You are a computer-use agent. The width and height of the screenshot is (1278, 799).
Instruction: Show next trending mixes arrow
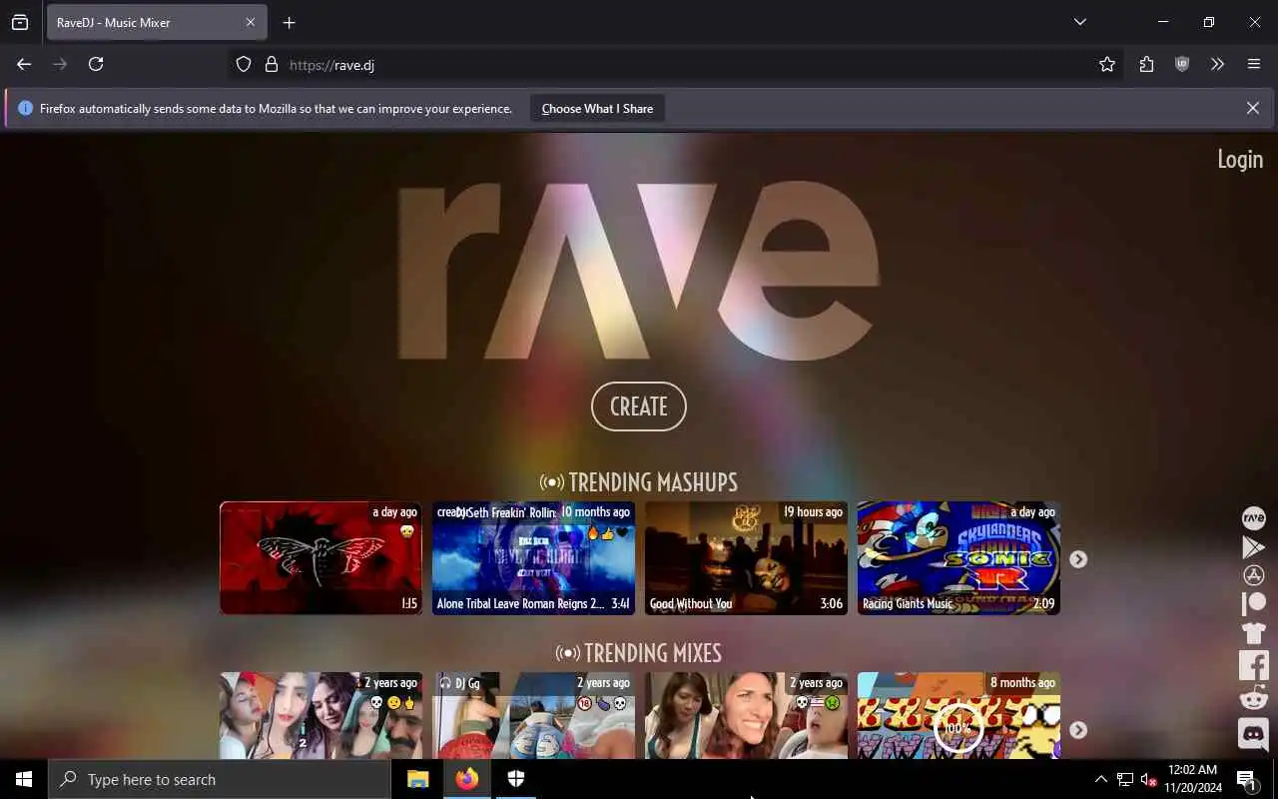[x=1078, y=730]
